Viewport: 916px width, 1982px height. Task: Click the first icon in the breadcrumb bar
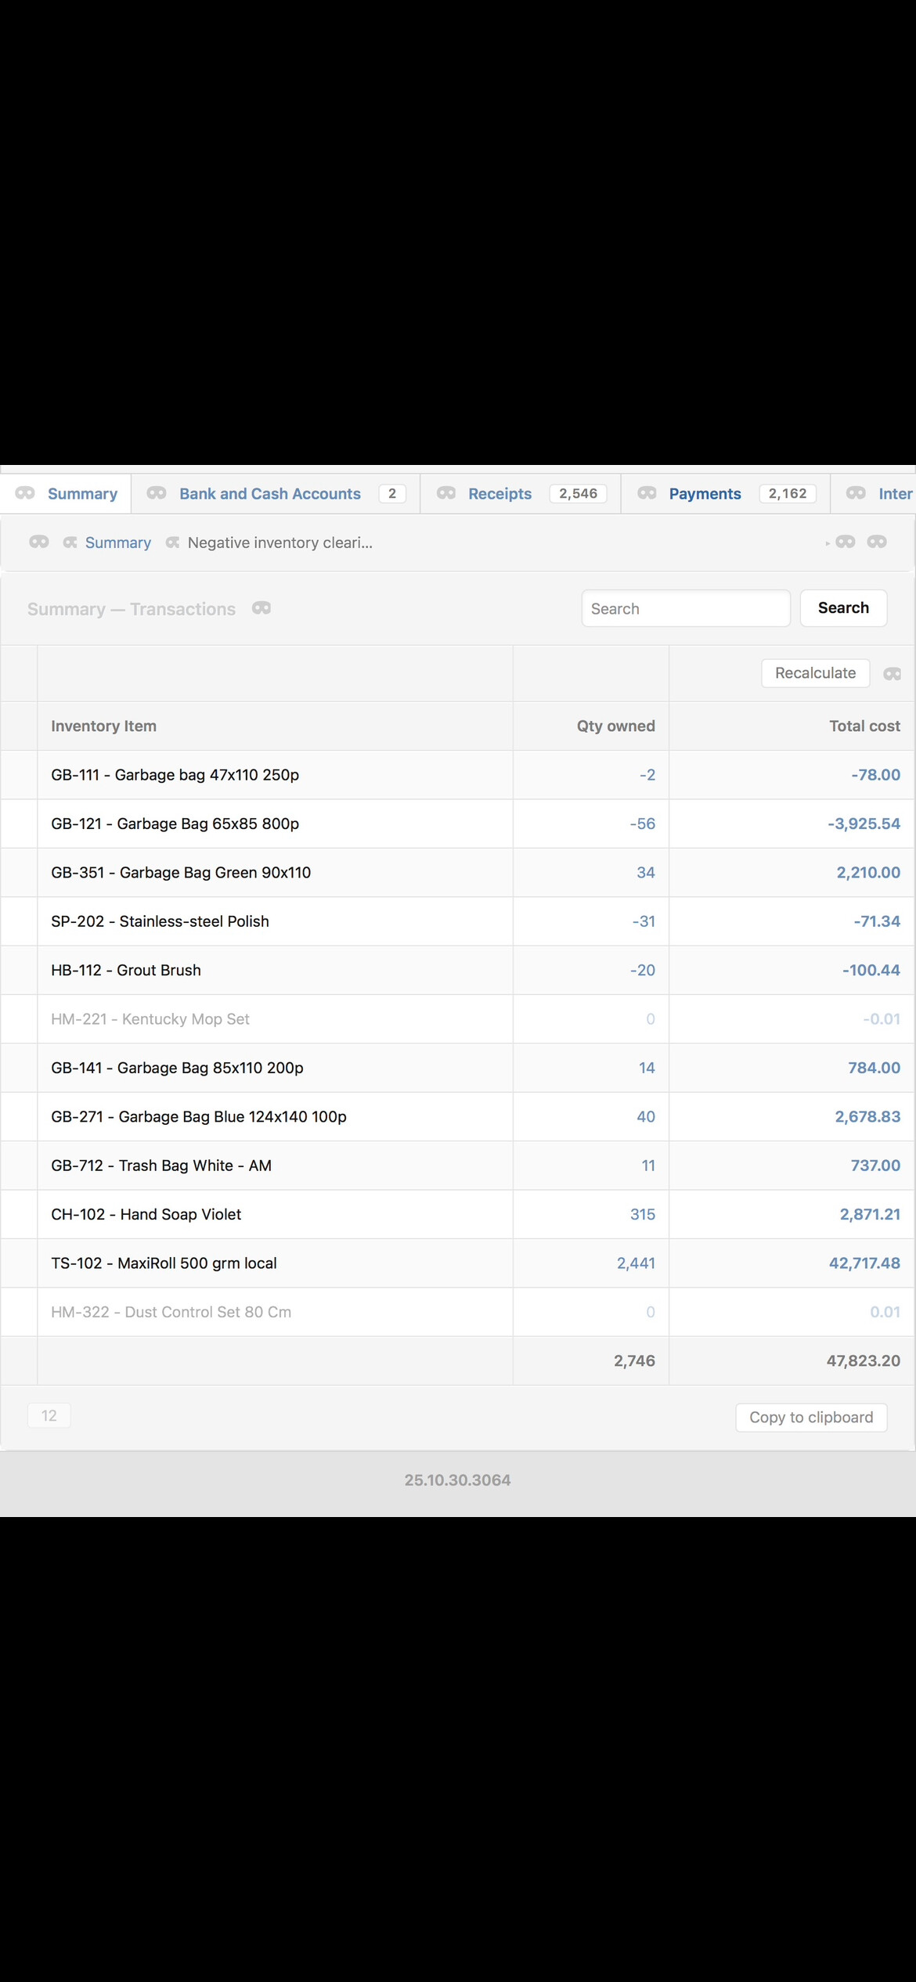point(39,542)
